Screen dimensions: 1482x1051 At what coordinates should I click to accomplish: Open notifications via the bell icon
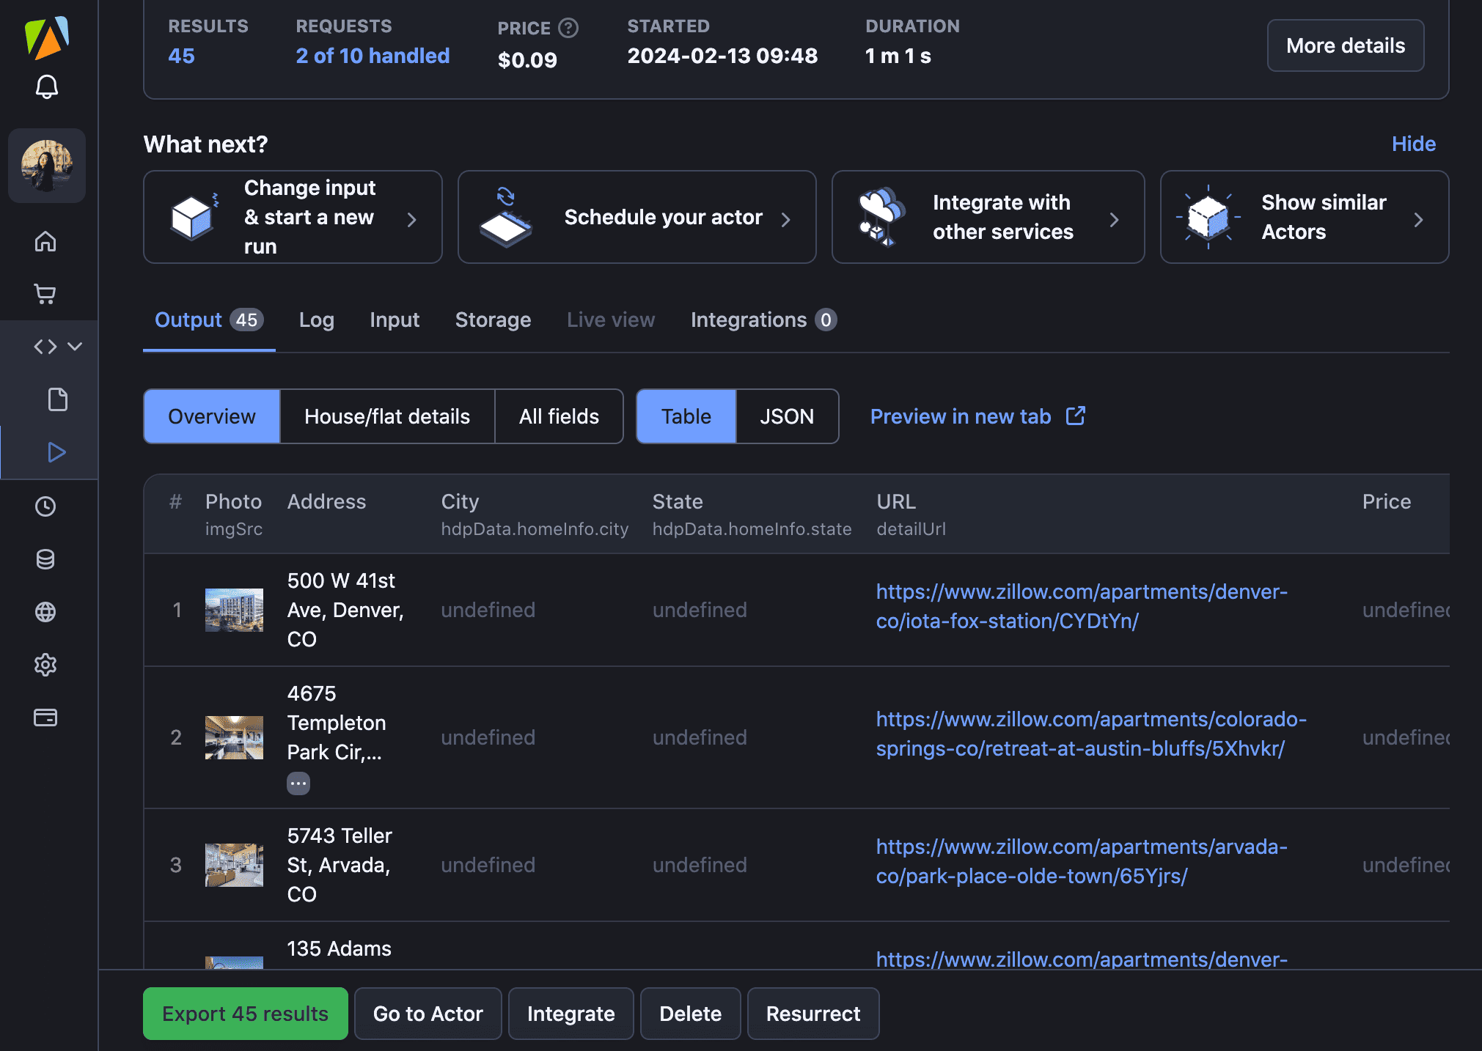pyautogui.click(x=46, y=88)
